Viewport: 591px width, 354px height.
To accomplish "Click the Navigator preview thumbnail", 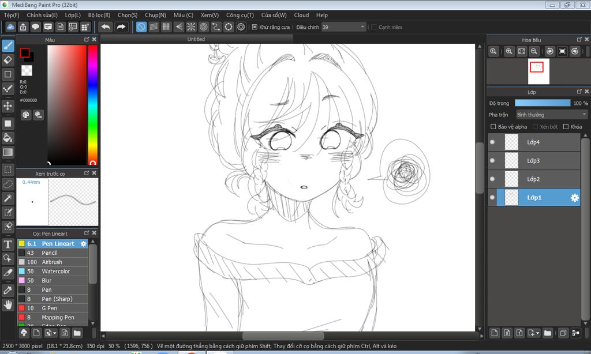I will click(538, 71).
